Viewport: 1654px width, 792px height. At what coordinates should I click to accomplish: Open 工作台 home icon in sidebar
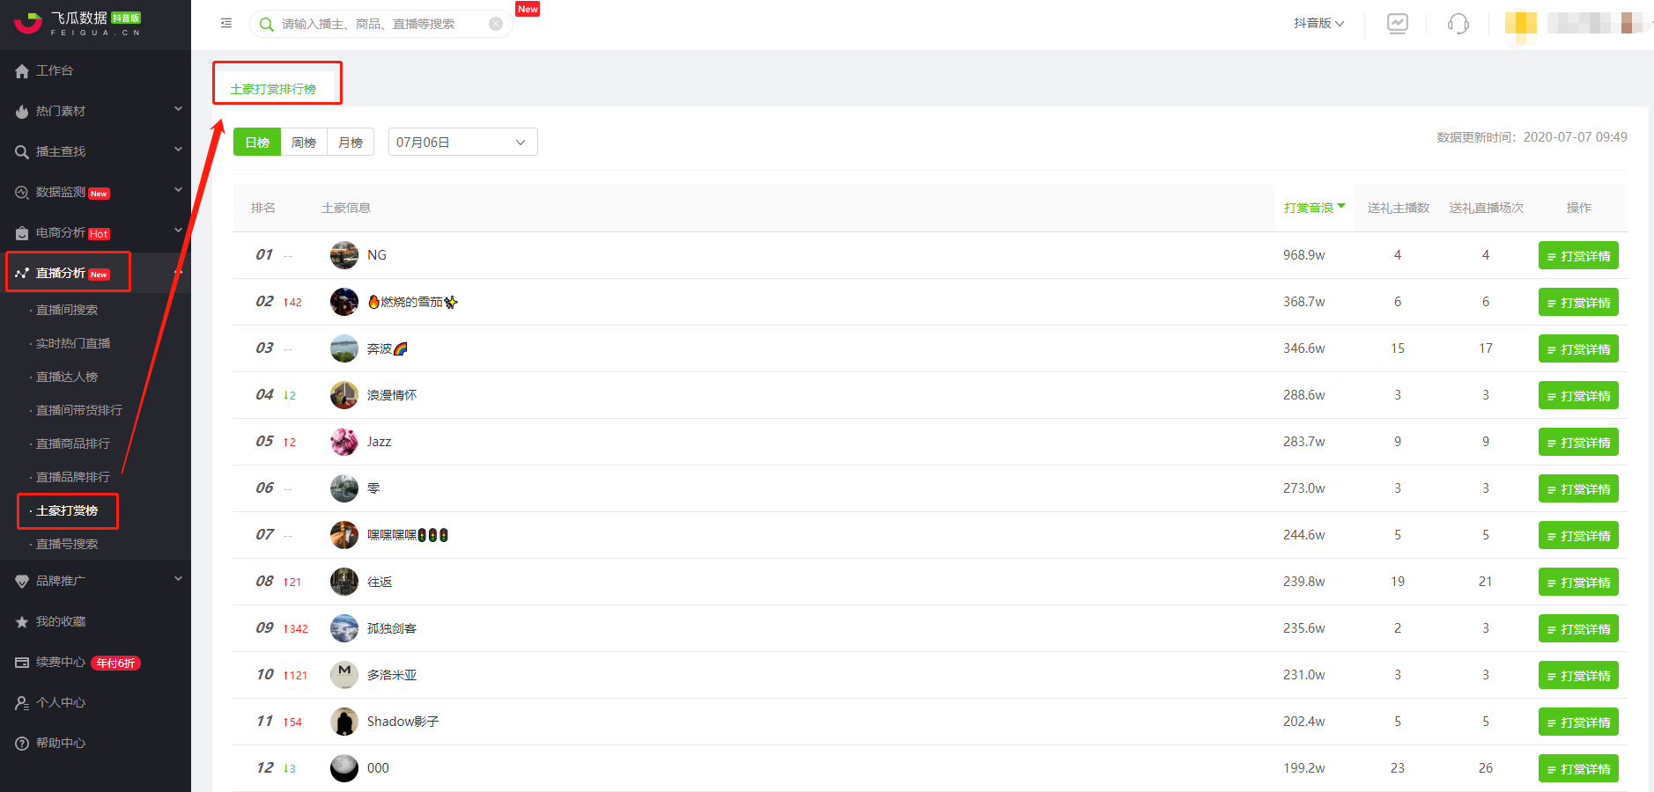pos(22,71)
